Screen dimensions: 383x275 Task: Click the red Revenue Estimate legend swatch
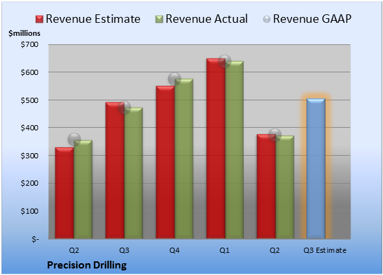click(x=39, y=20)
